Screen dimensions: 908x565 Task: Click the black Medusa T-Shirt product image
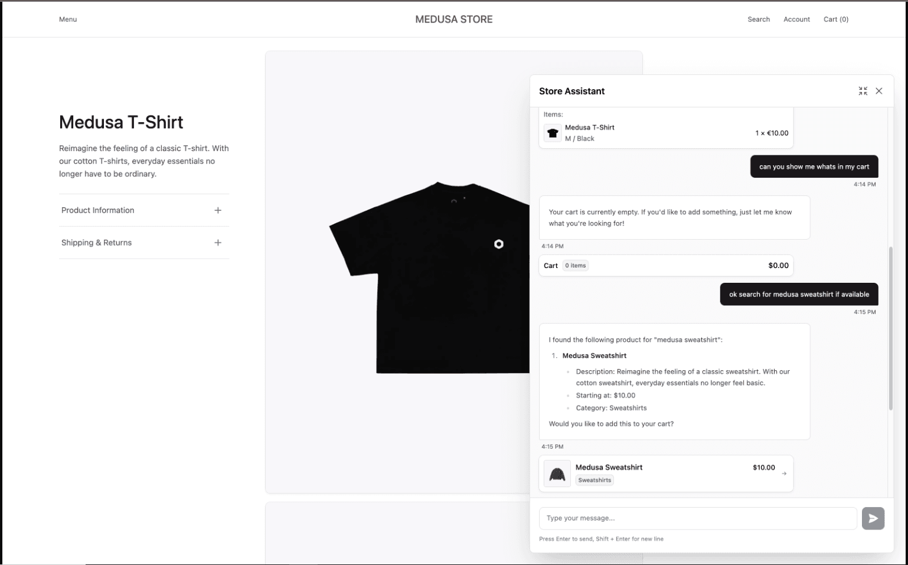coord(429,277)
